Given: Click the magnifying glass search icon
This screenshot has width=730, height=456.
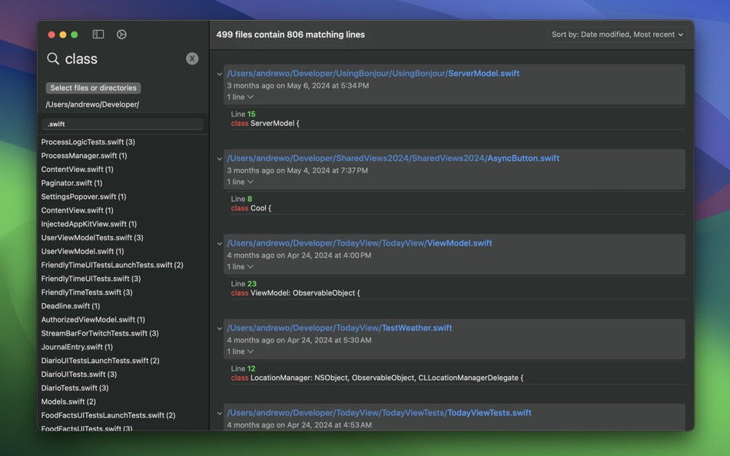Looking at the screenshot, I should [x=53, y=58].
